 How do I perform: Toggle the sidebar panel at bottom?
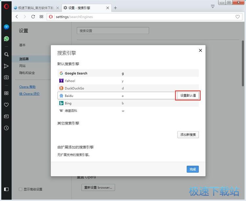coord(6,189)
